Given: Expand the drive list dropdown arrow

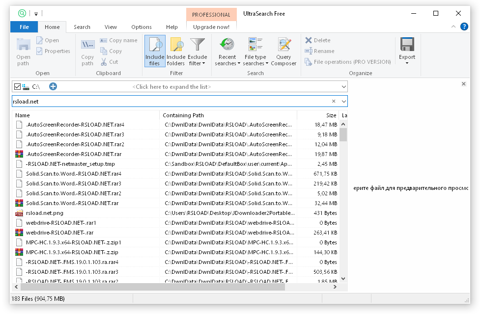Looking at the screenshot, I should tap(343, 87).
